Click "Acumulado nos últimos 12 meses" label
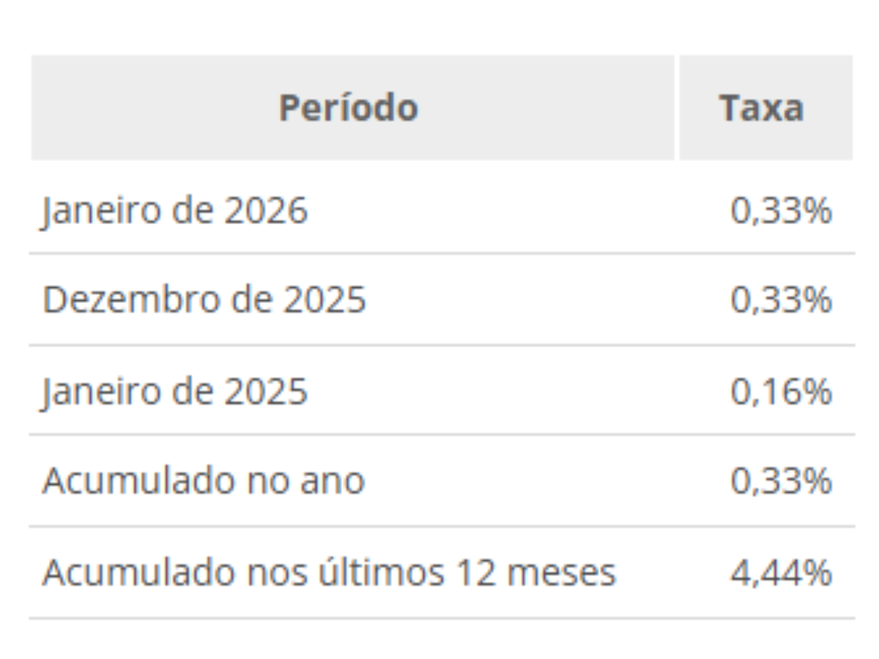Image resolution: width=879 pixels, height=659 pixels. click(x=329, y=572)
